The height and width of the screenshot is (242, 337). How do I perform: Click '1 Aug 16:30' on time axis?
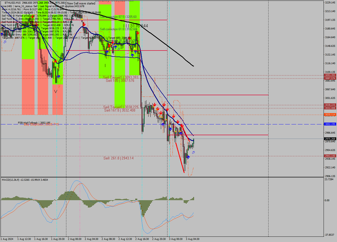(x=41, y=239)
